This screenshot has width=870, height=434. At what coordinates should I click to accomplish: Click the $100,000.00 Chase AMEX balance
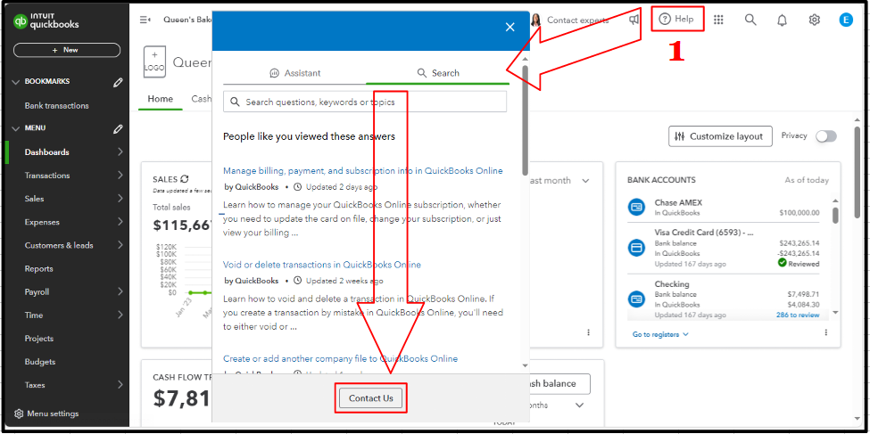tap(799, 212)
